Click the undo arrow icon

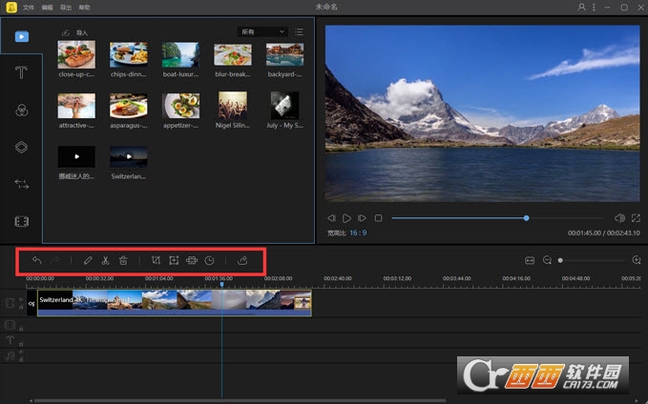pyautogui.click(x=37, y=260)
